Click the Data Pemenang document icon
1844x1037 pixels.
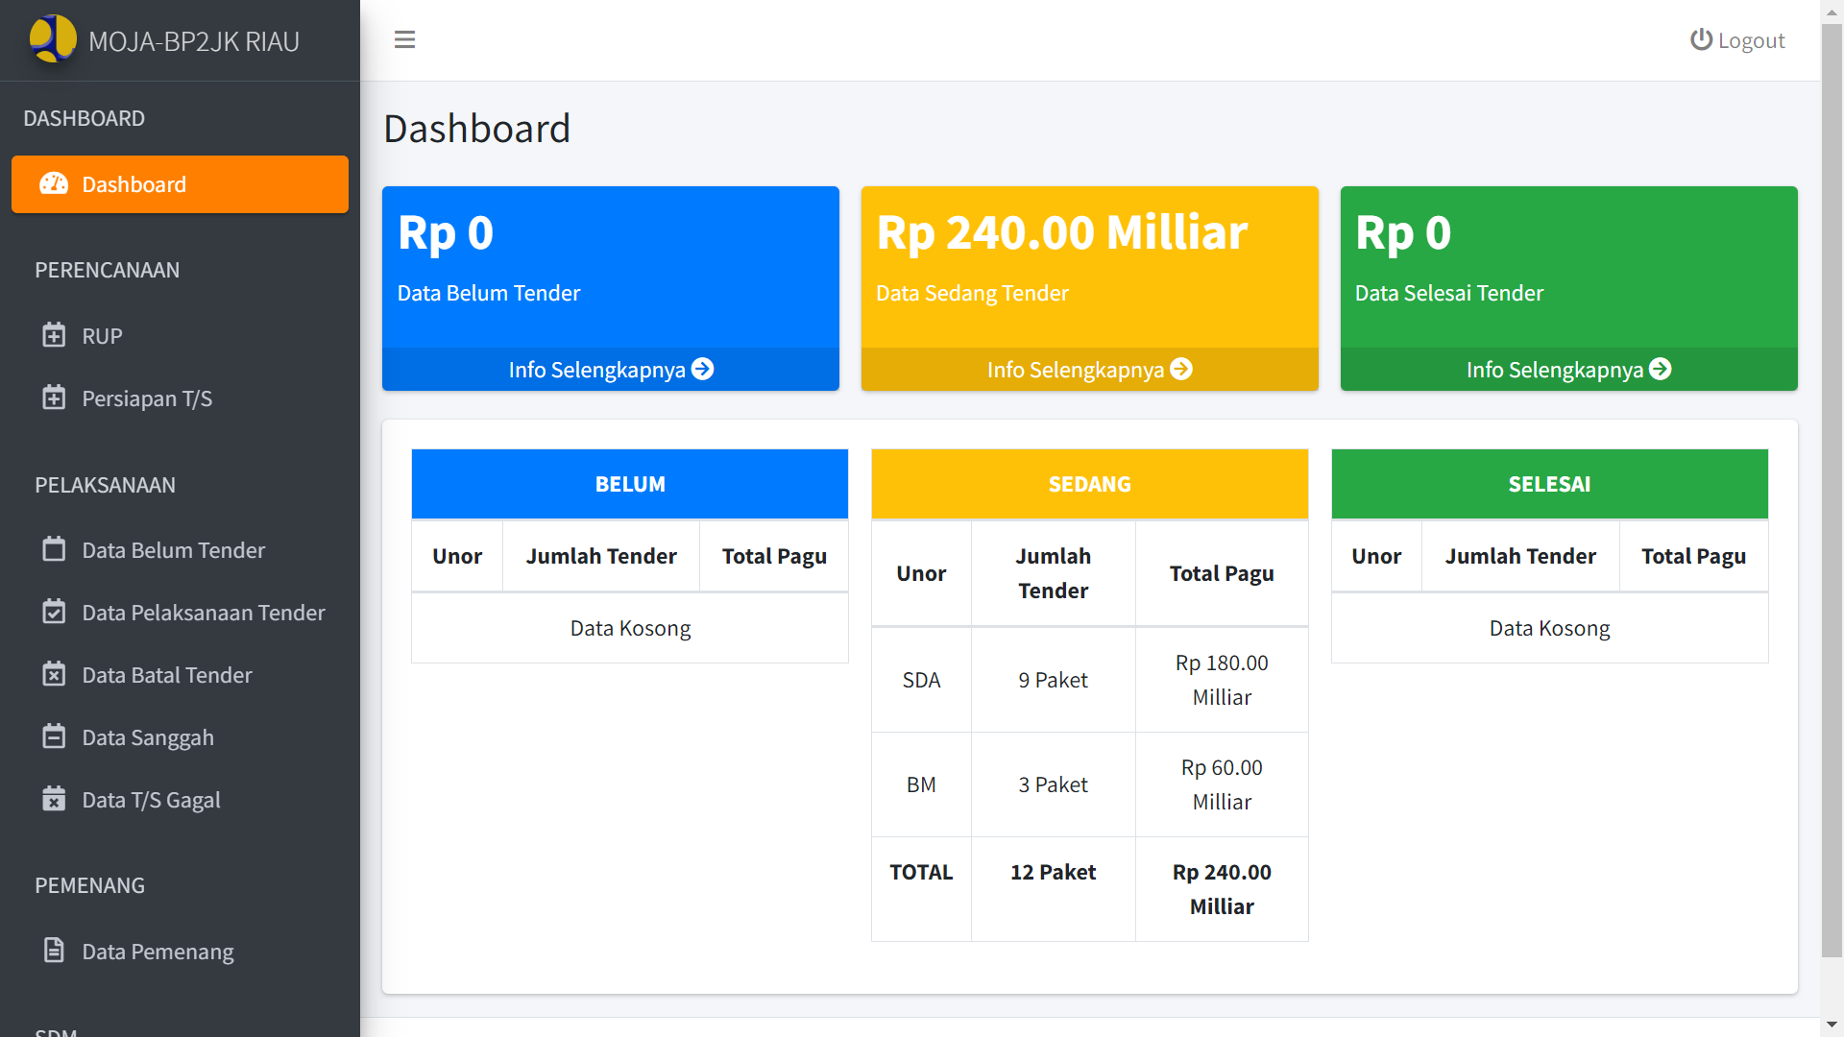(54, 951)
